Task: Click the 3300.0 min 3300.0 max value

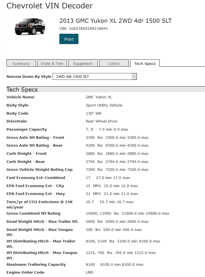Action: pyautogui.click(x=127, y=137)
